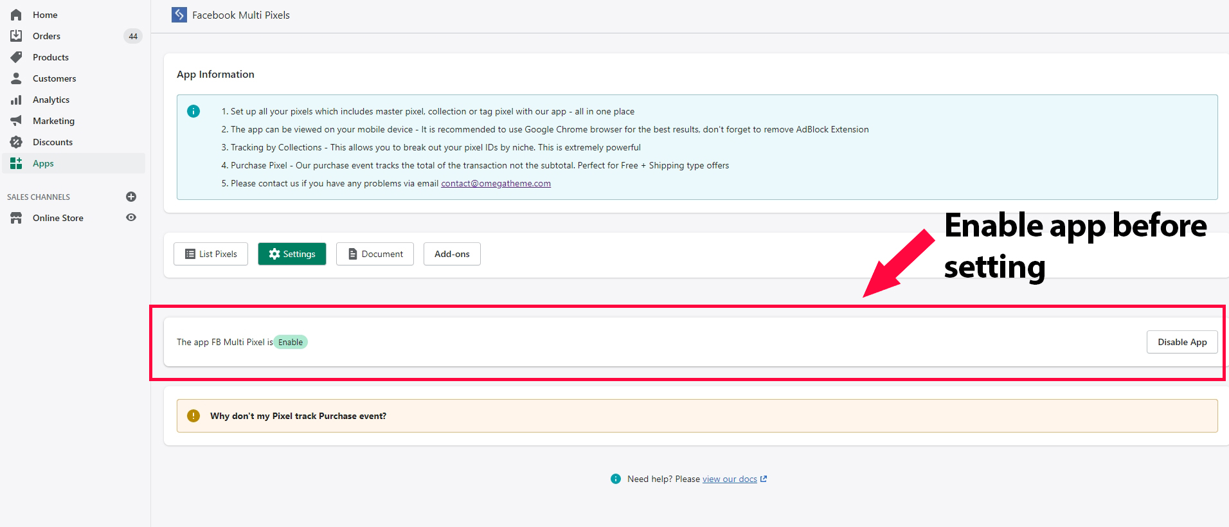Switch to the Settings tab

(x=292, y=254)
